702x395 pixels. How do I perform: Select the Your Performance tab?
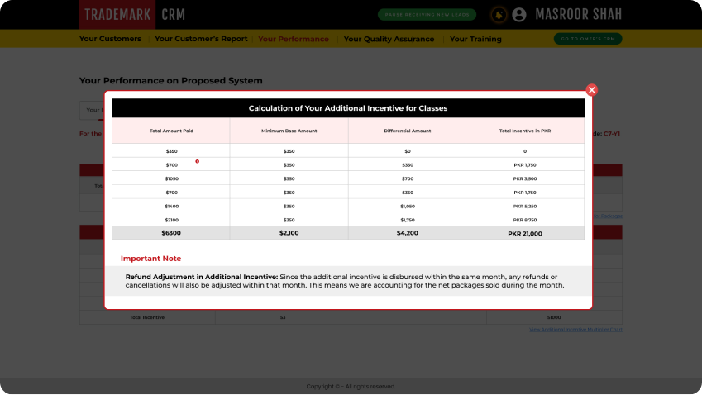(x=294, y=39)
